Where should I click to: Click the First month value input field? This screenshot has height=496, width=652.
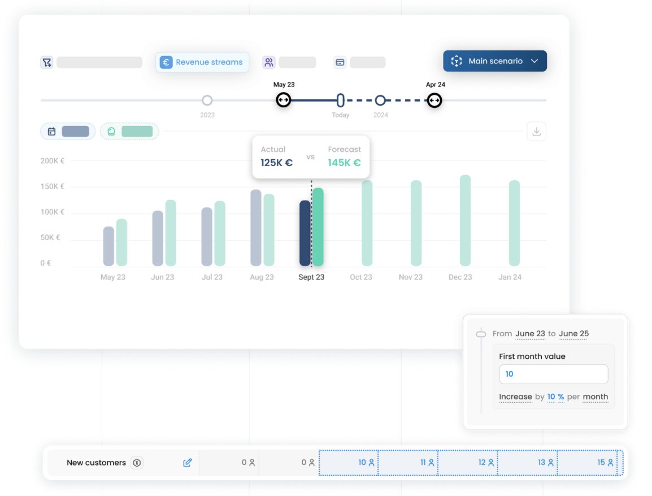(554, 374)
